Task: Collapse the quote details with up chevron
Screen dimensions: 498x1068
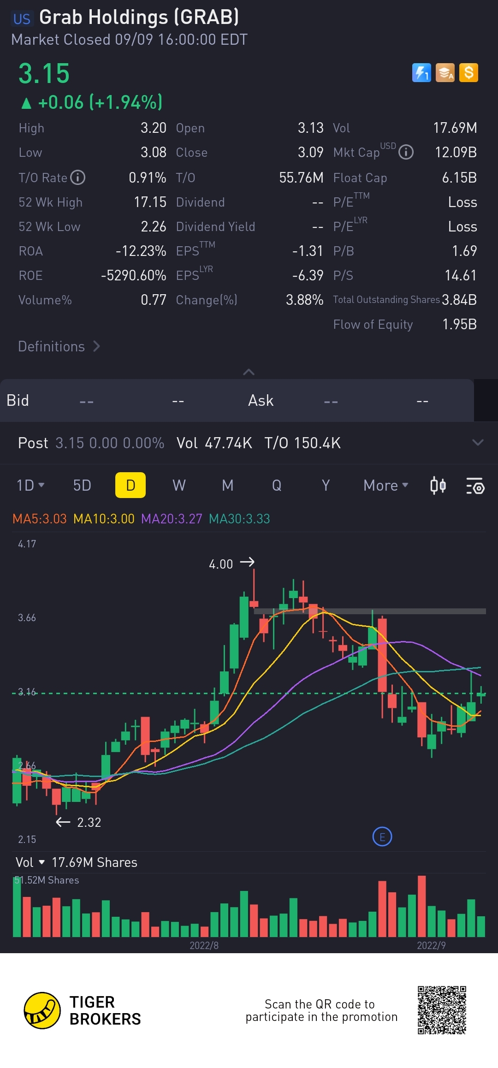Action: [249, 372]
